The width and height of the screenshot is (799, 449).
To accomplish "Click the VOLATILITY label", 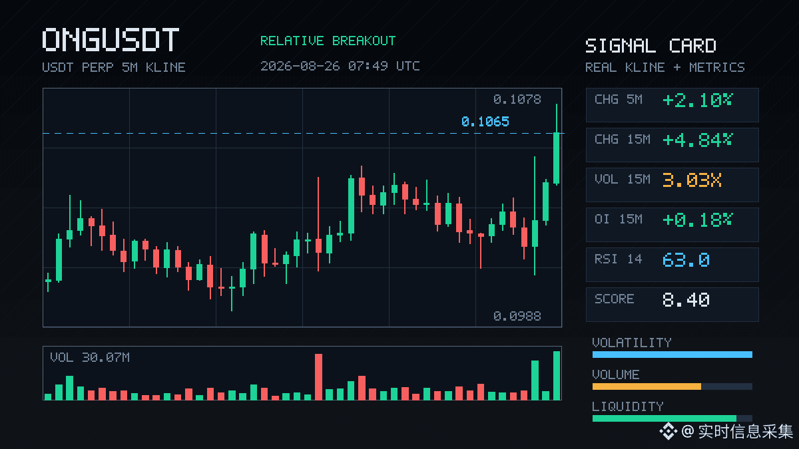I will click(x=632, y=343).
